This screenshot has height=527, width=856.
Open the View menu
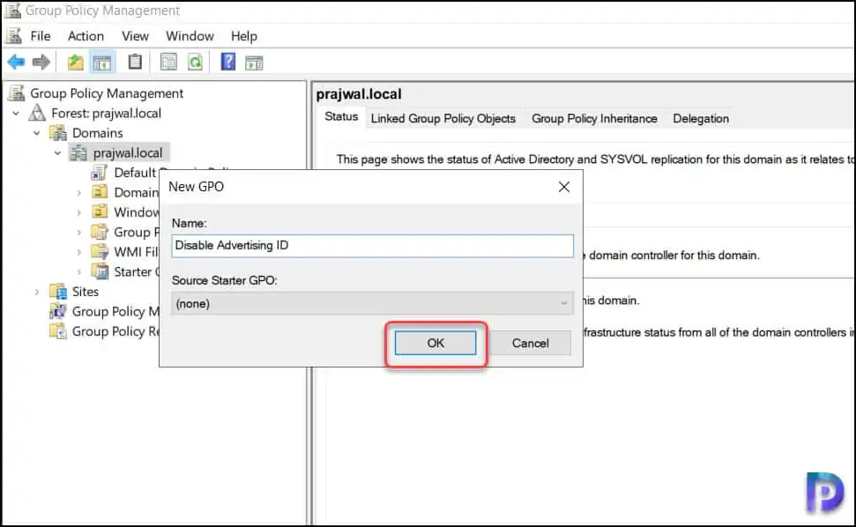click(x=136, y=36)
